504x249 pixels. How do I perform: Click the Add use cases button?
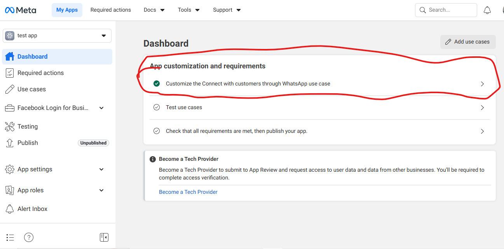click(467, 42)
